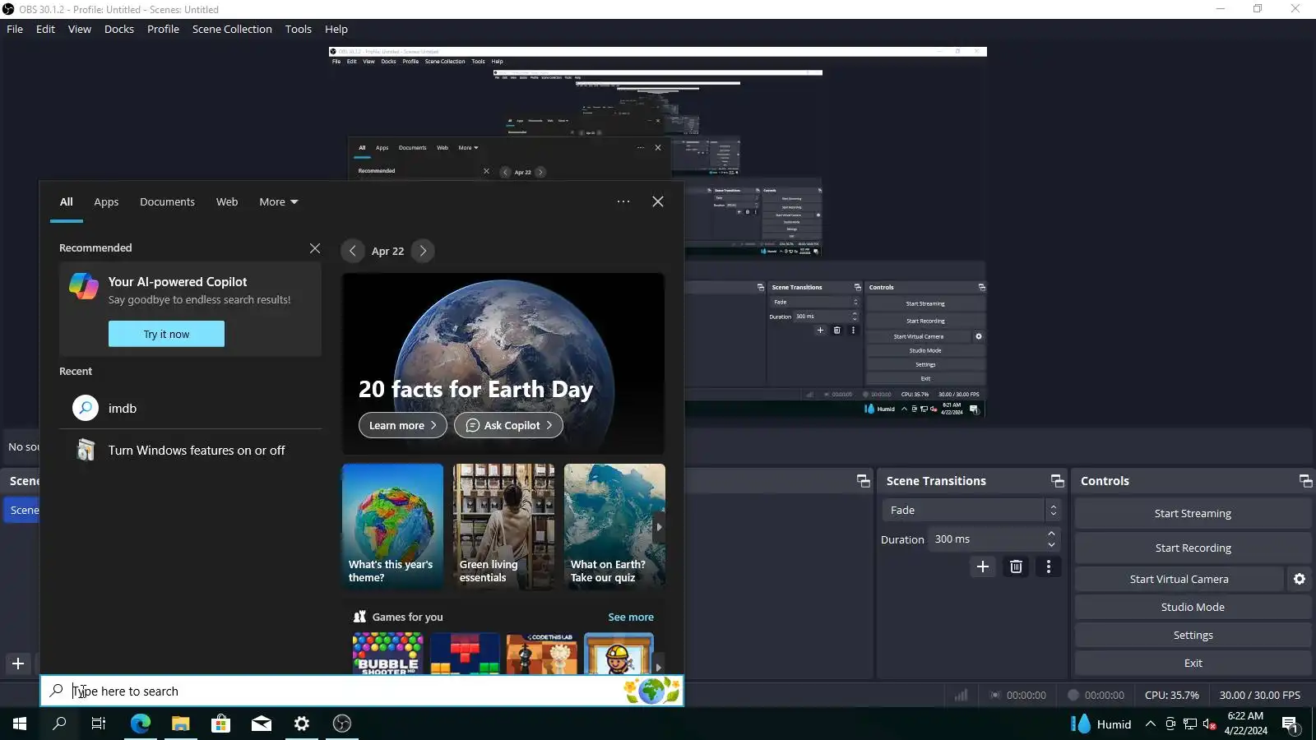Remove the transition using the trash icon
1316x740 pixels.
pos(1017,567)
